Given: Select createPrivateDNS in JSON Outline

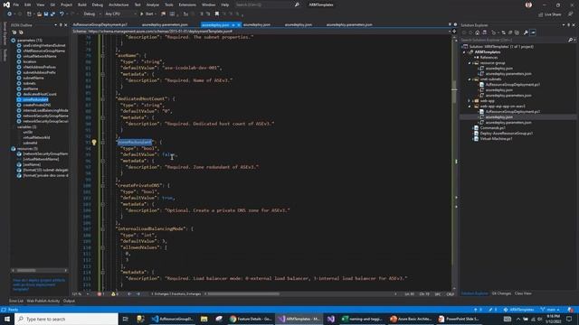Looking at the screenshot, I should pyautogui.click(x=36, y=105).
